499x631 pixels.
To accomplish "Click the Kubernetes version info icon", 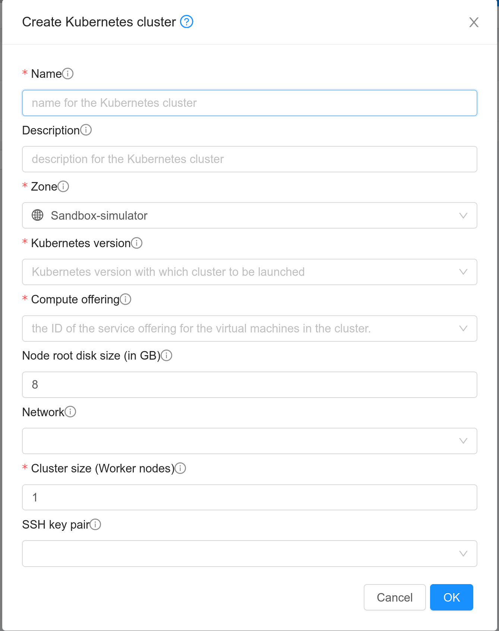I will click(x=138, y=243).
